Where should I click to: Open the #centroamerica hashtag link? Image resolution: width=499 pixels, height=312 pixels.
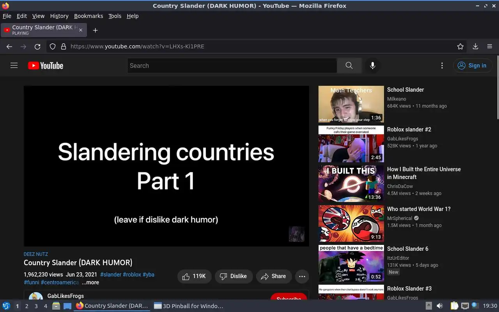60,282
